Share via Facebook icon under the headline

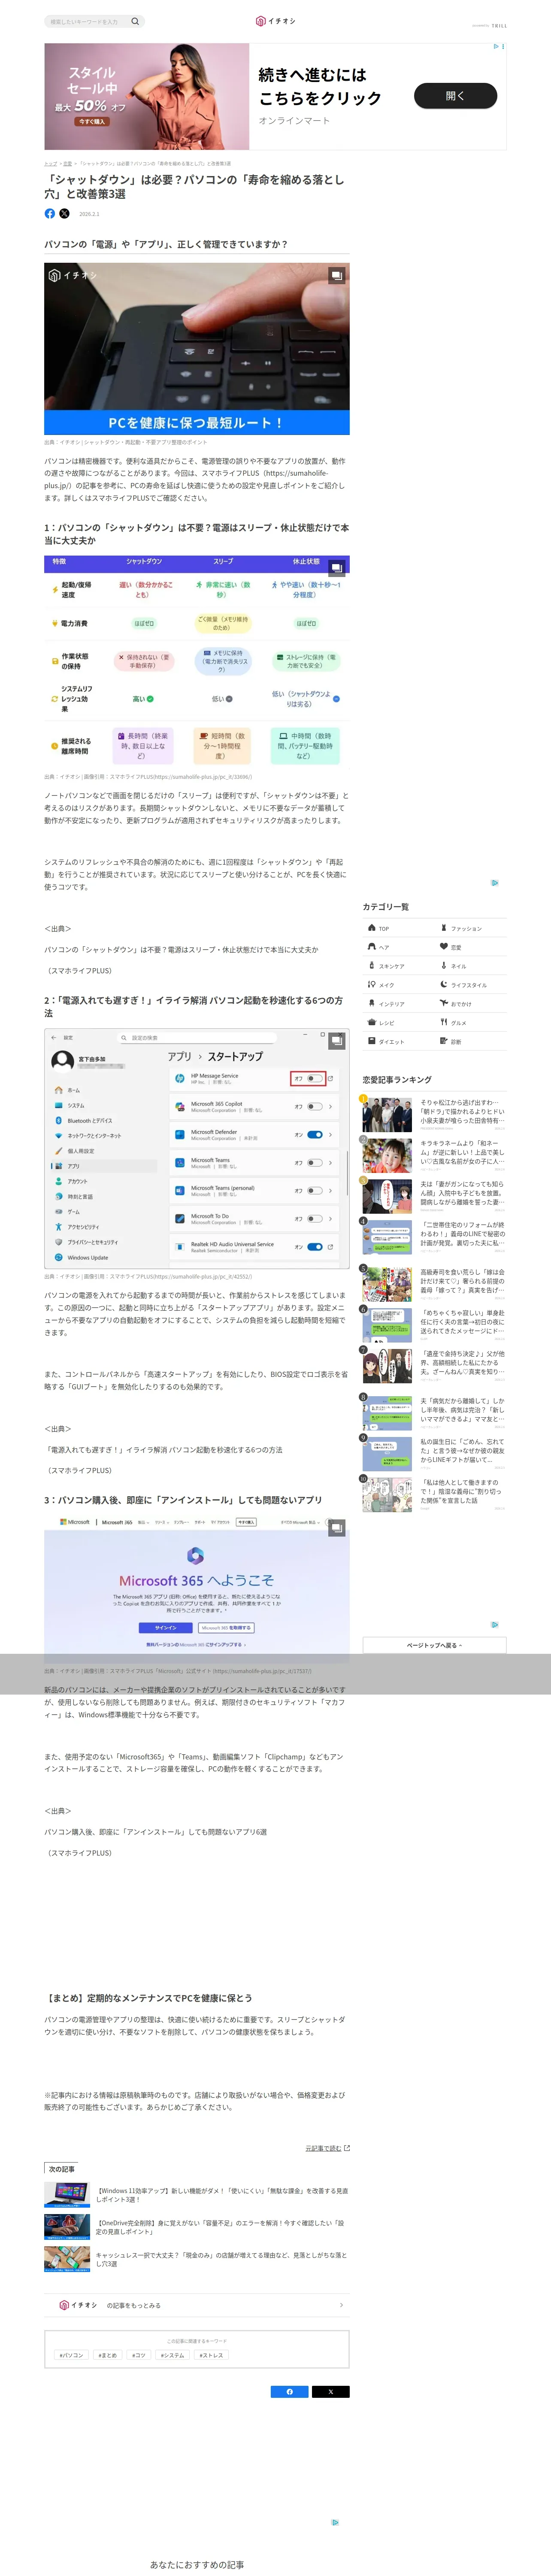coord(50,213)
